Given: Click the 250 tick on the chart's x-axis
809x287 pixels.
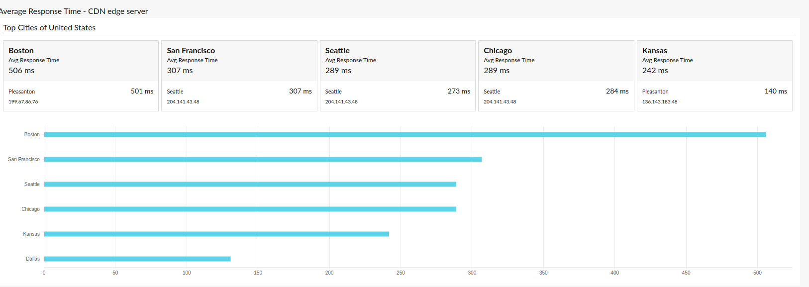Looking at the screenshot, I should 401,273.
